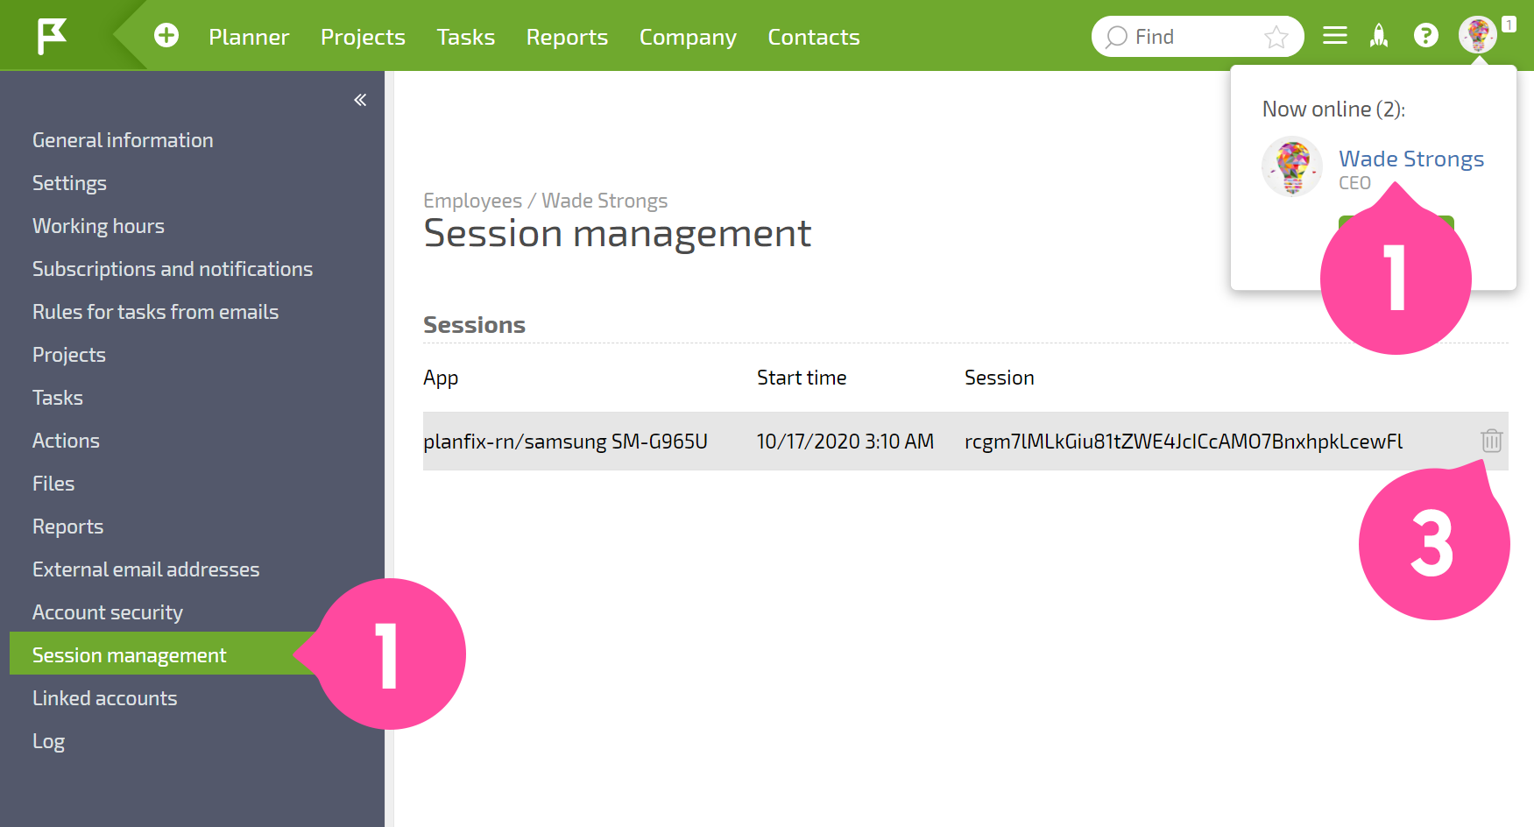This screenshot has width=1534, height=827.
Task: Click Employees breadcrumb link
Action: coord(472,201)
